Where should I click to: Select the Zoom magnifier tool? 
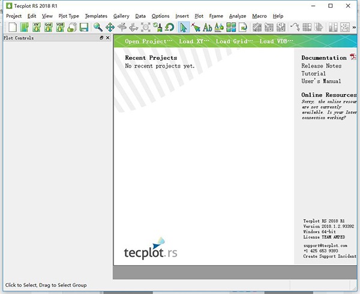click(98, 27)
